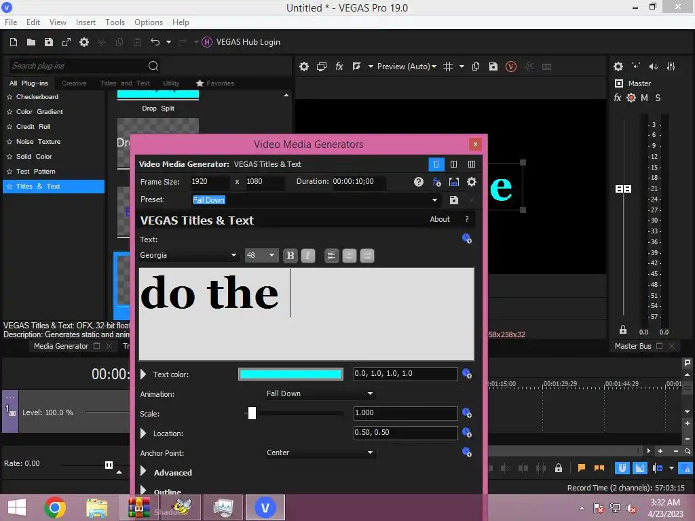This screenshot has height=521, width=695.
Task: Click Master fader handle
Action: point(623,189)
